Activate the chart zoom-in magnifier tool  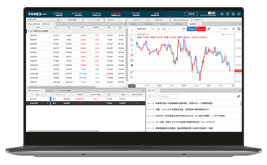tap(132, 77)
